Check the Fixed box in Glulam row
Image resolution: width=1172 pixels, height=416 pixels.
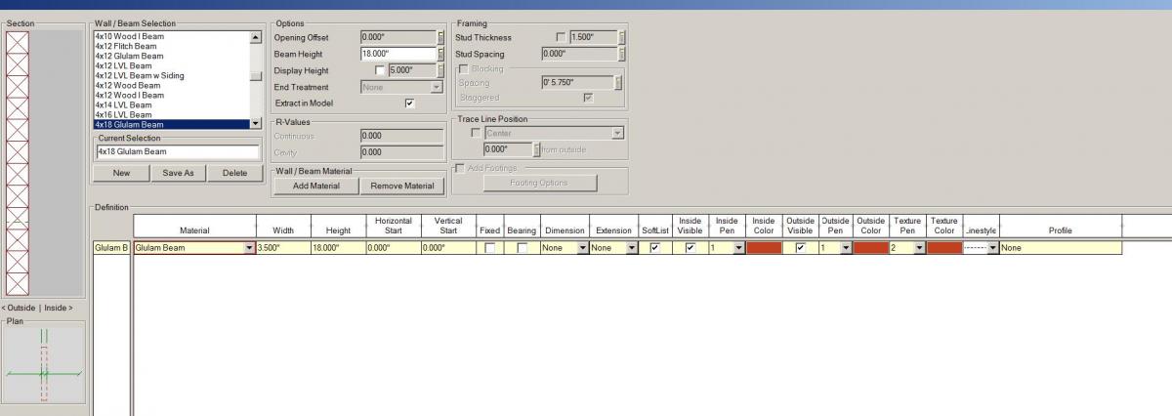(x=489, y=248)
